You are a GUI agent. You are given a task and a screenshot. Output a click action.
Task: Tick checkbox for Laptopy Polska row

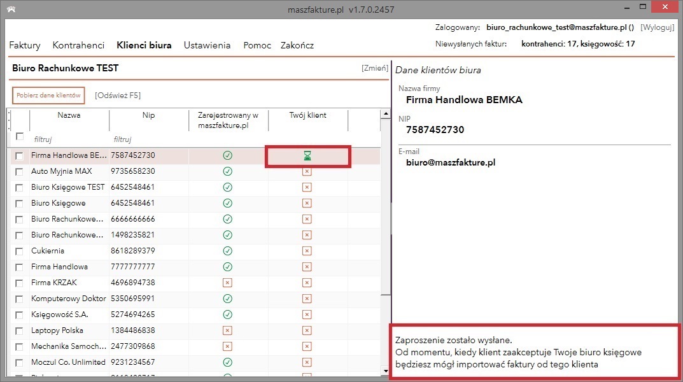19,331
